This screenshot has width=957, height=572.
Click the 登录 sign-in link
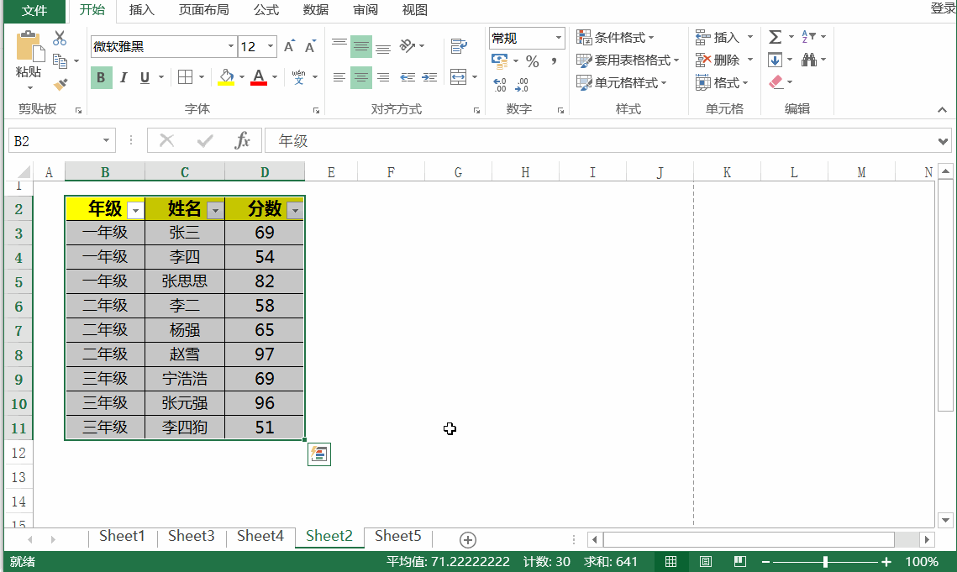(x=943, y=8)
